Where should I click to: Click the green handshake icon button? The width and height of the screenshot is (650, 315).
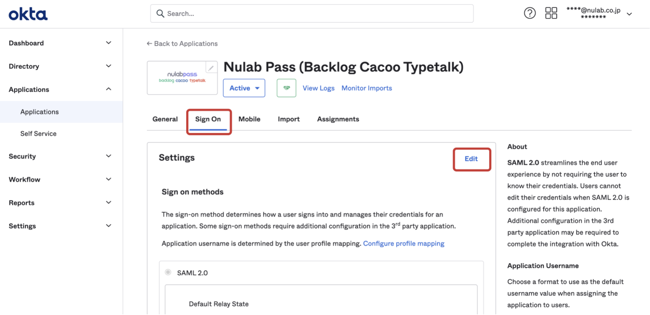pos(286,88)
